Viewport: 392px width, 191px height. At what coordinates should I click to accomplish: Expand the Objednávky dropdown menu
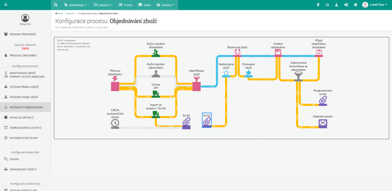coord(75,5)
